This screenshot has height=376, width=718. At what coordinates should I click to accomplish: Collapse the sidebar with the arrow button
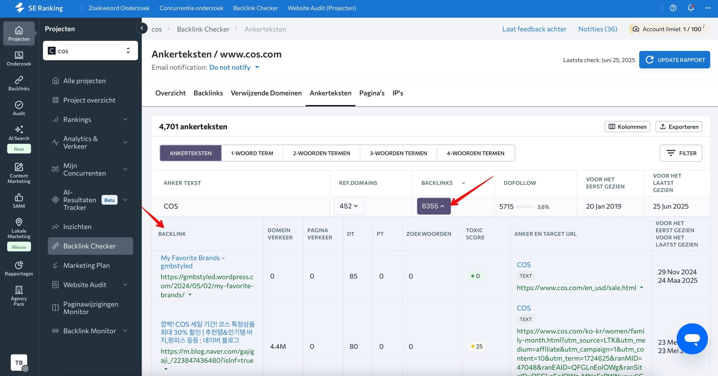coord(142,28)
